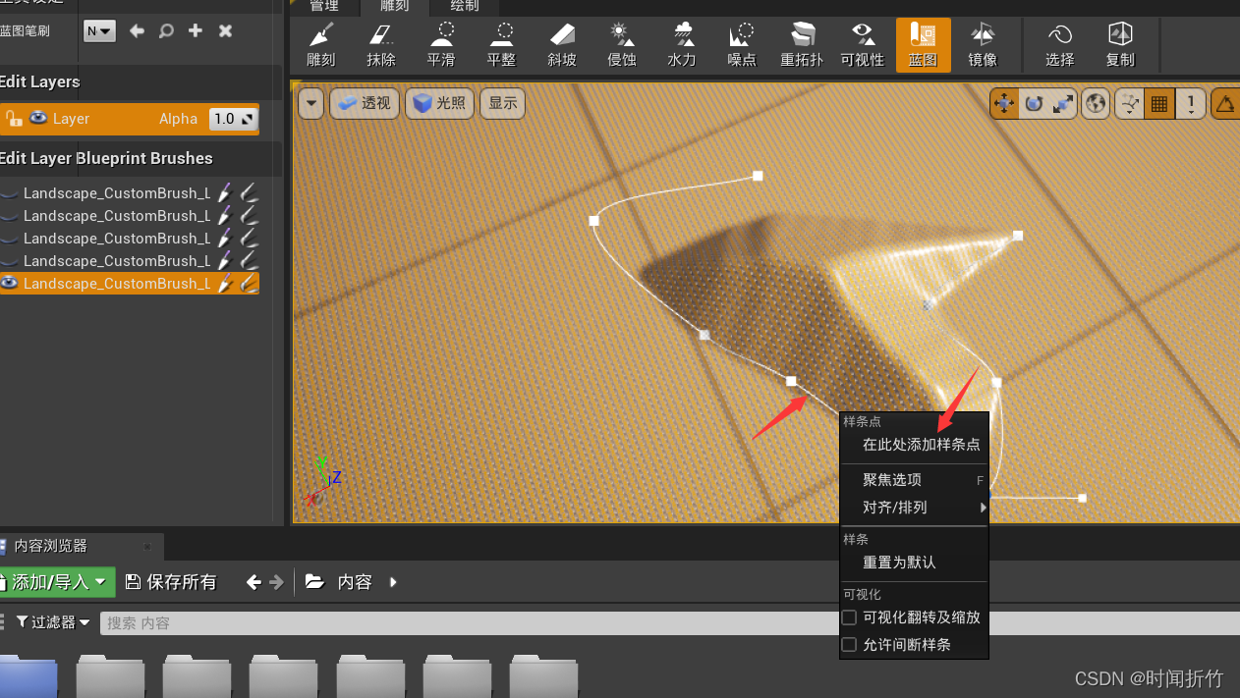1240x698 pixels.
Task: Browse to asset with magnifier icon
Action: click(166, 31)
